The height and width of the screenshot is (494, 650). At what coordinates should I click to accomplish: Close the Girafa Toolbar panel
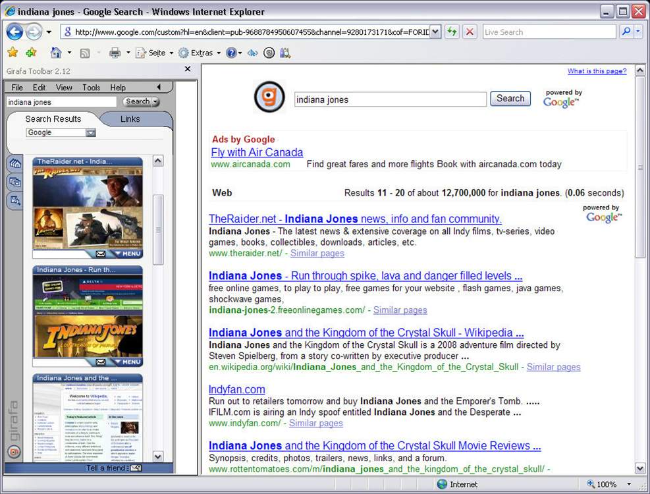pyautogui.click(x=188, y=69)
